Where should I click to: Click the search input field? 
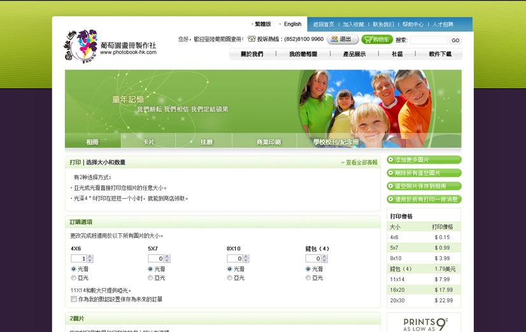pos(429,40)
